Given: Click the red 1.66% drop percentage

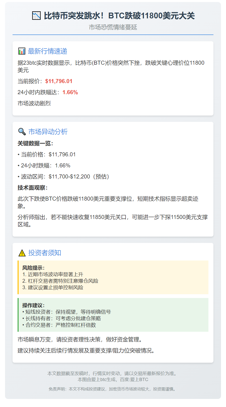Looking at the screenshot, I should coord(70,92).
